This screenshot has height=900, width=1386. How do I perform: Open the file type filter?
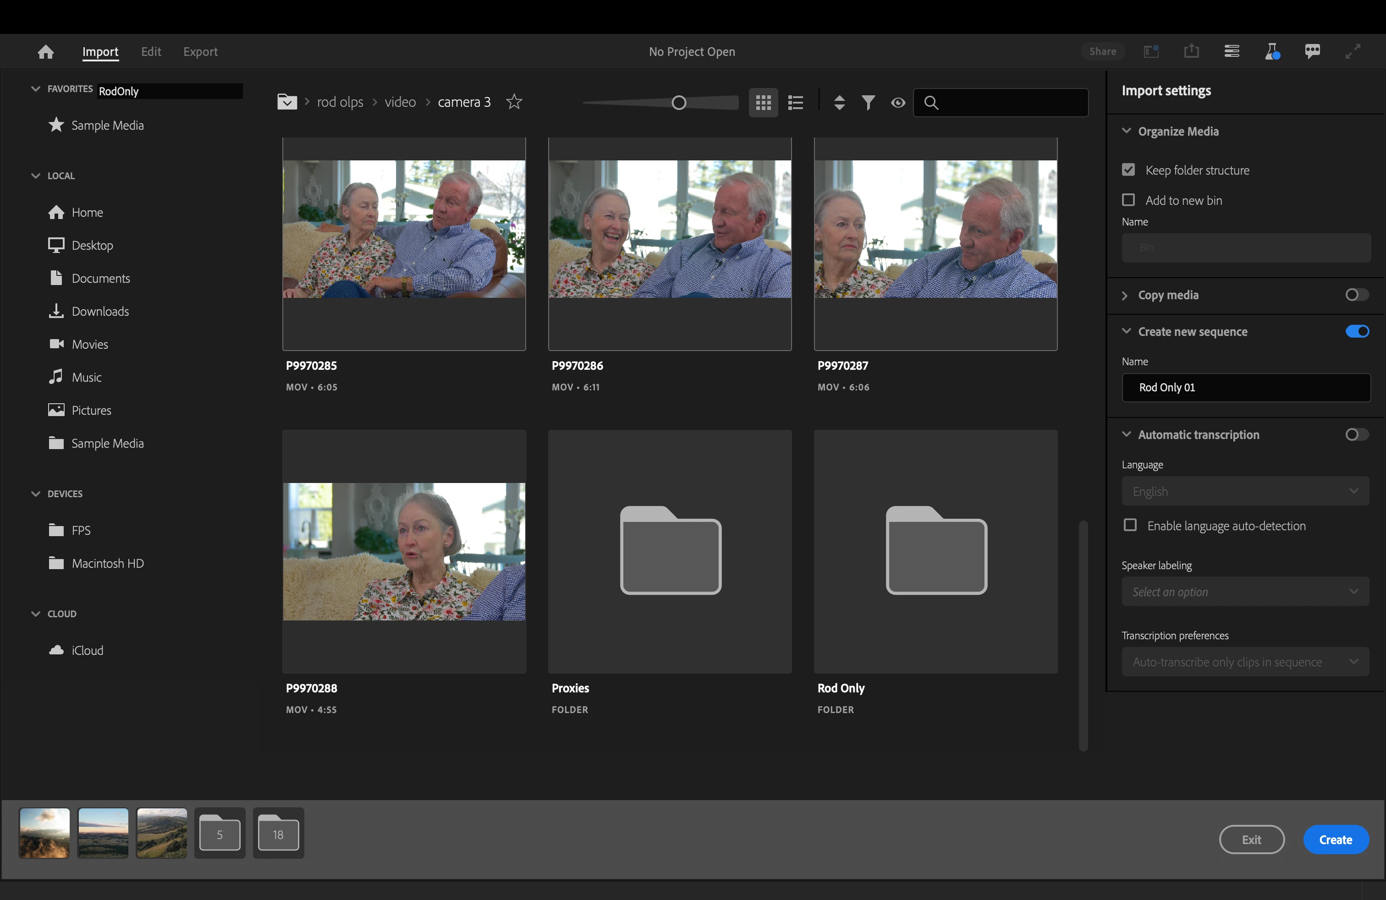(x=868, y=103)
